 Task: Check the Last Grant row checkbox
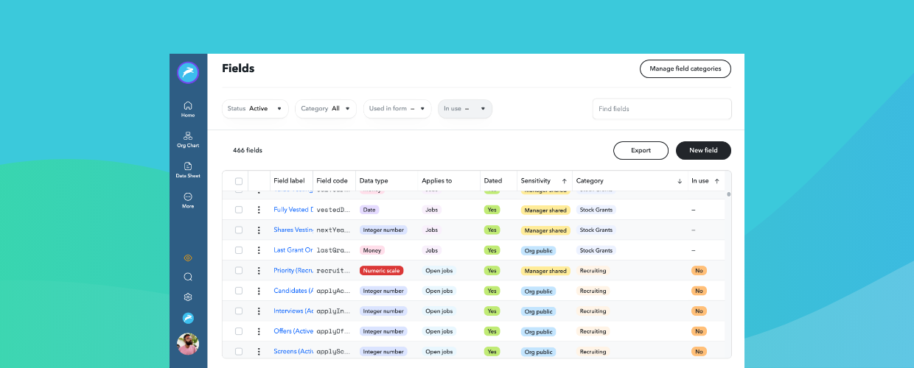coord(239,250)
